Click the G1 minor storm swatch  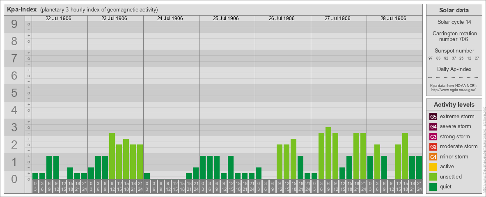coord(433,157)
